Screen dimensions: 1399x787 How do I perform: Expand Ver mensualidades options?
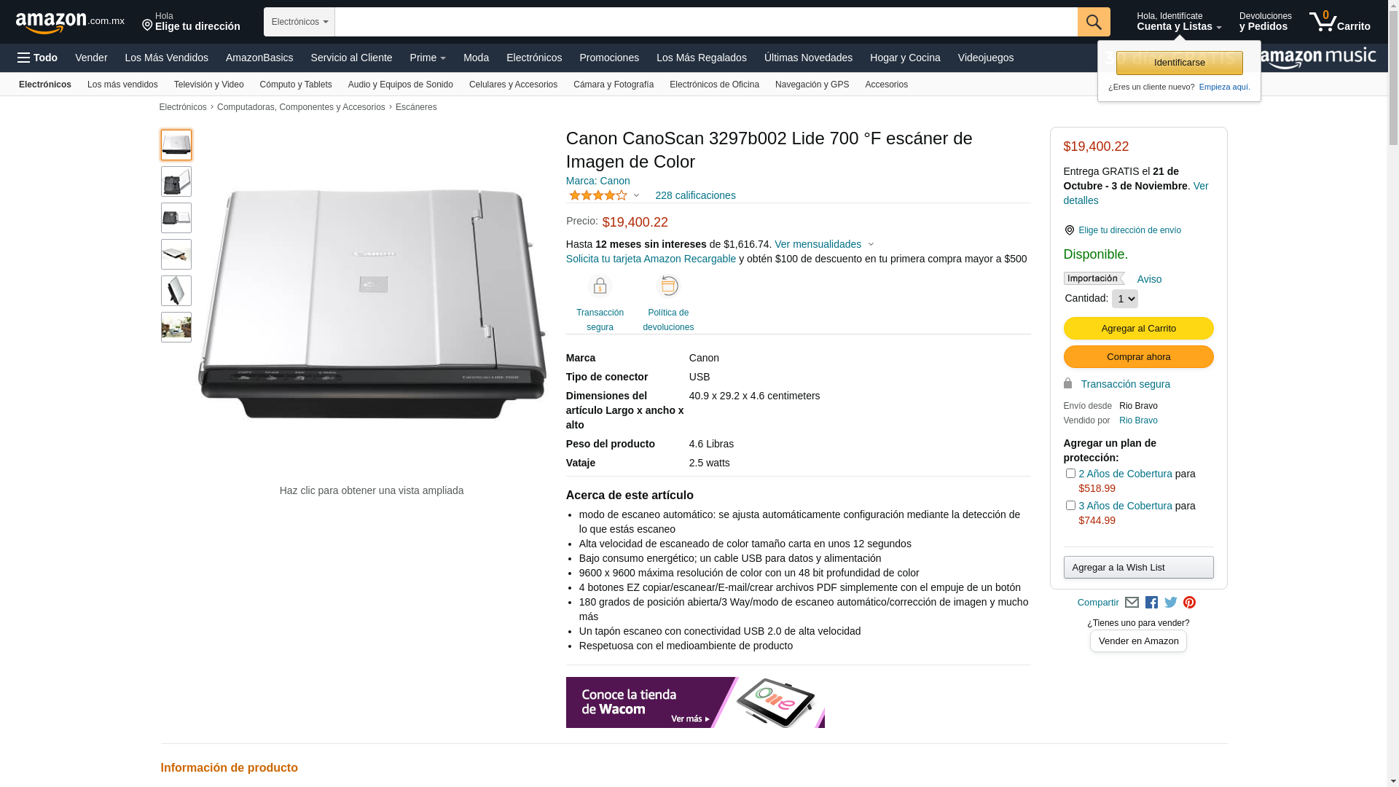pos(824,244)
